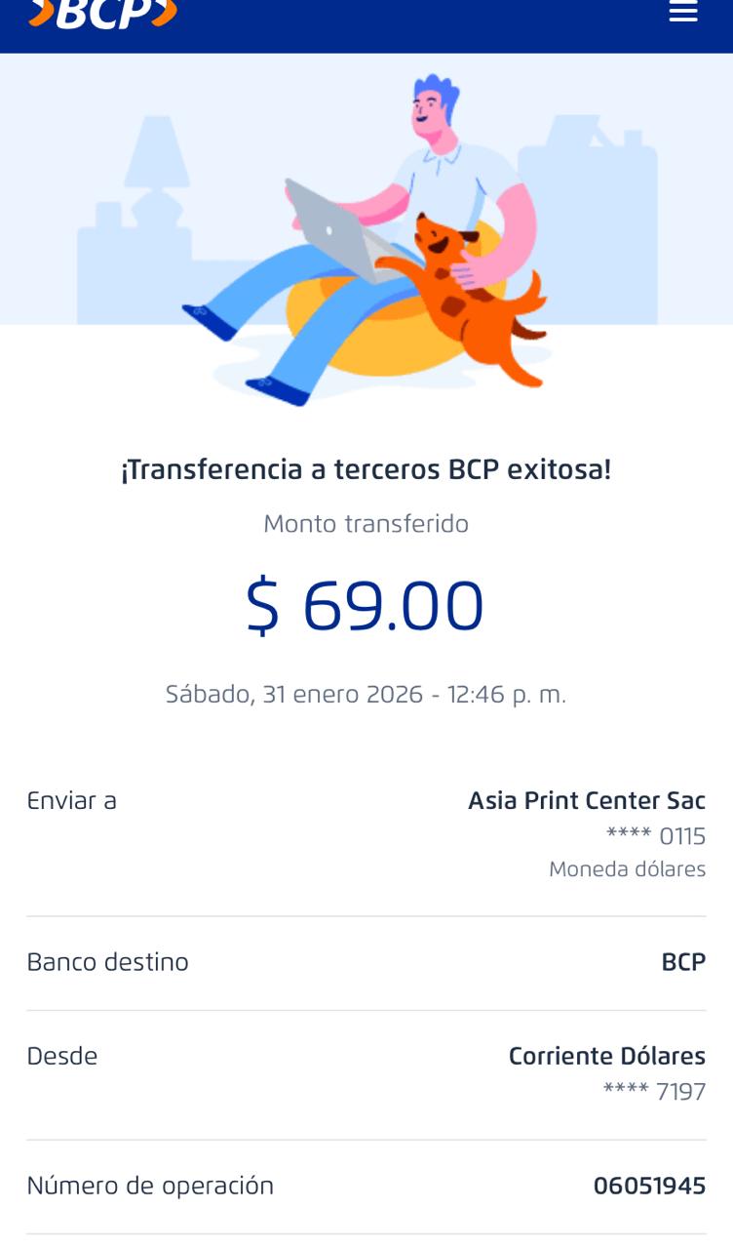This screenshot has width=733, height=1249.
Task: Click the gray laptop in the illustration
Action: click(x=331, y=231)
